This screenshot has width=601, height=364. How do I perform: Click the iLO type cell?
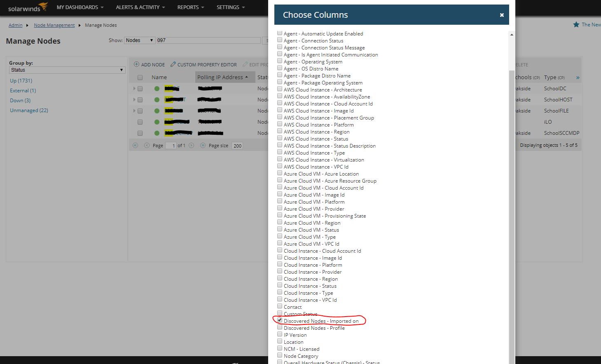point(548,122)
